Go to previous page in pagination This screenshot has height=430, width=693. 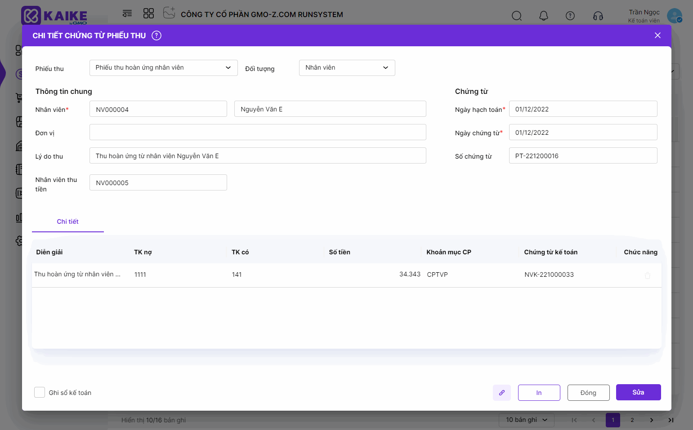pyautogui.click(x=594, y=420)
